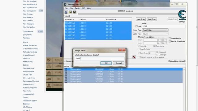This screenshot has width=198, height=111.
Task: Click Add Address Manually button
Action: 177,61
